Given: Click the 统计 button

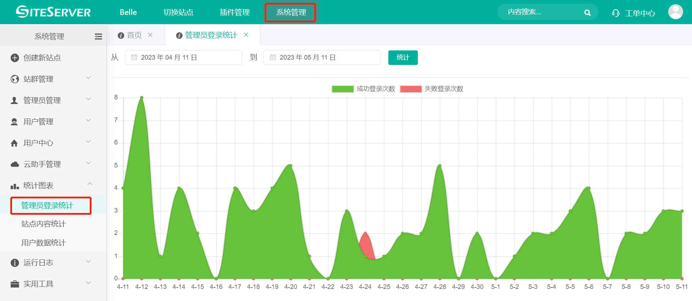Looking at the screenshot, I should [403, 58].
